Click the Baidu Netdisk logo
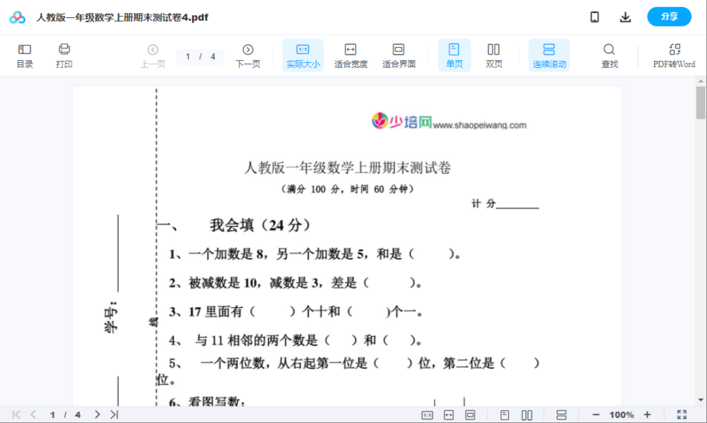 17,17
